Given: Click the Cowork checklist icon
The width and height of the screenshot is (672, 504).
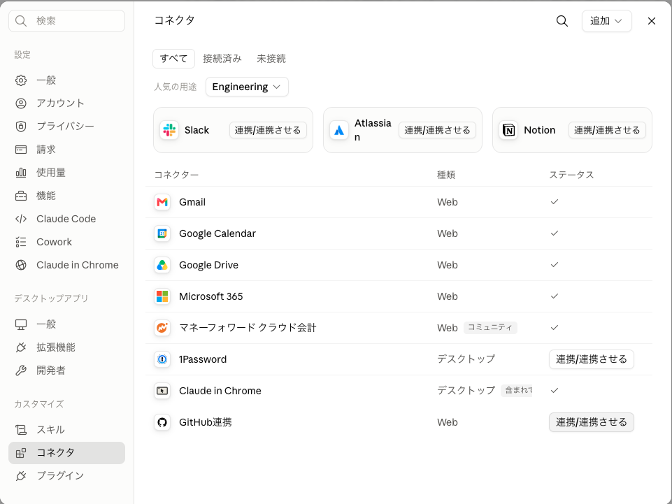Looking at the screenshot, I should pos(21,242).
